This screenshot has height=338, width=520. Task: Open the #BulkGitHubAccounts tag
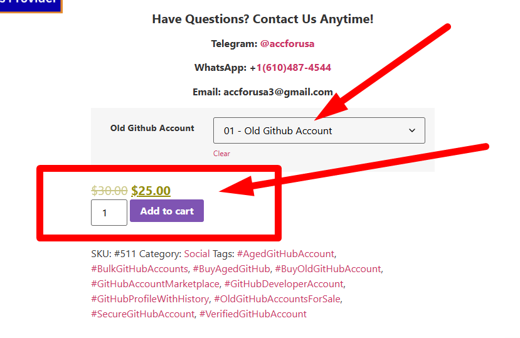point(140,269)
